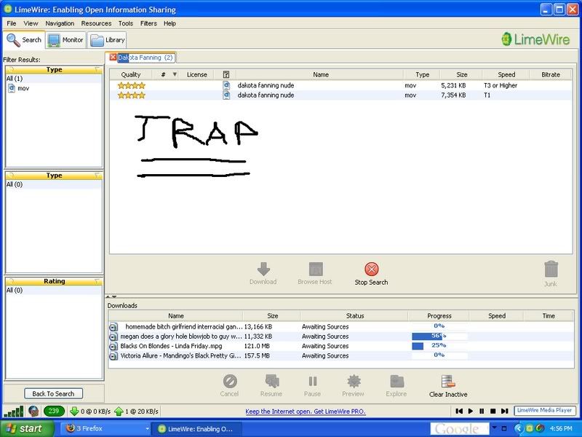Pause the LimeWire media player
The width and height of the screenshot is (582, 437).
click(482, 411)
